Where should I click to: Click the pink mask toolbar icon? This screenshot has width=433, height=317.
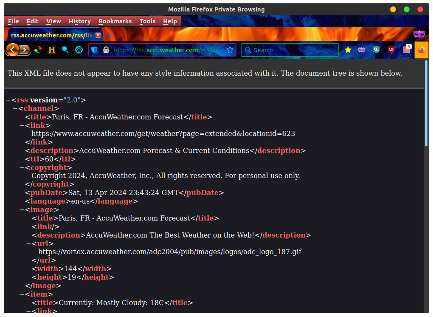362,50
